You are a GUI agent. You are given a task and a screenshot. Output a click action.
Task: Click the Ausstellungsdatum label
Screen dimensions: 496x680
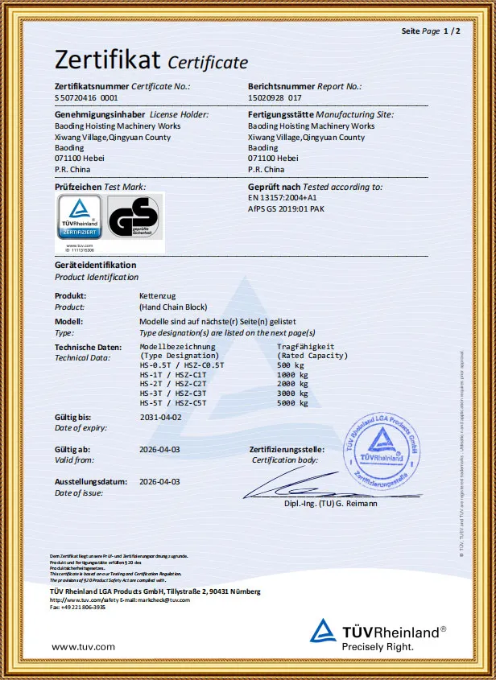coord(91,481)
